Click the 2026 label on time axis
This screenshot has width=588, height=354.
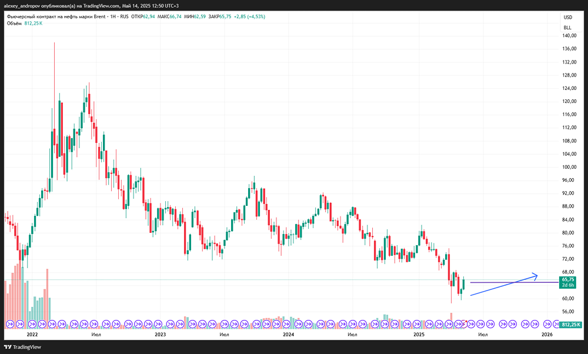point(547,335)
